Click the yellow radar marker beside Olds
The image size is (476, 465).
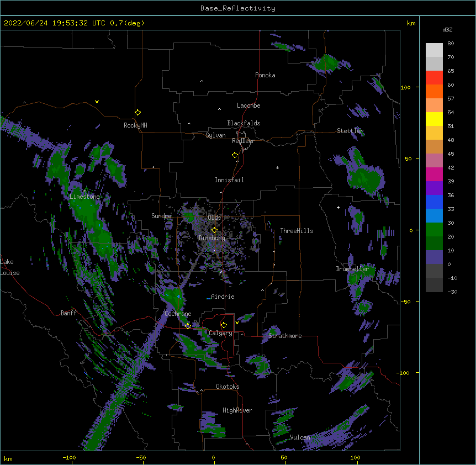pos(214,230)
